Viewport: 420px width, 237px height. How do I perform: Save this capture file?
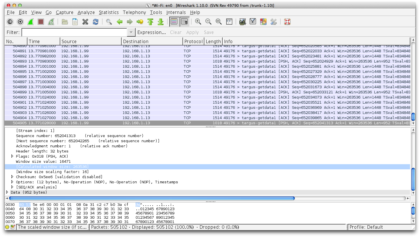click(75, 22)
